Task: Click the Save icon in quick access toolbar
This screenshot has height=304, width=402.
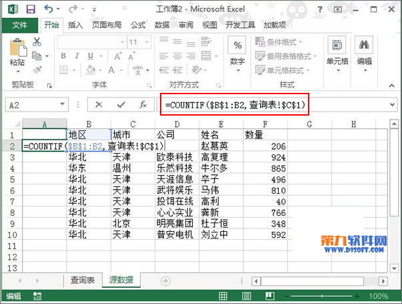Action: click(31, 9)
